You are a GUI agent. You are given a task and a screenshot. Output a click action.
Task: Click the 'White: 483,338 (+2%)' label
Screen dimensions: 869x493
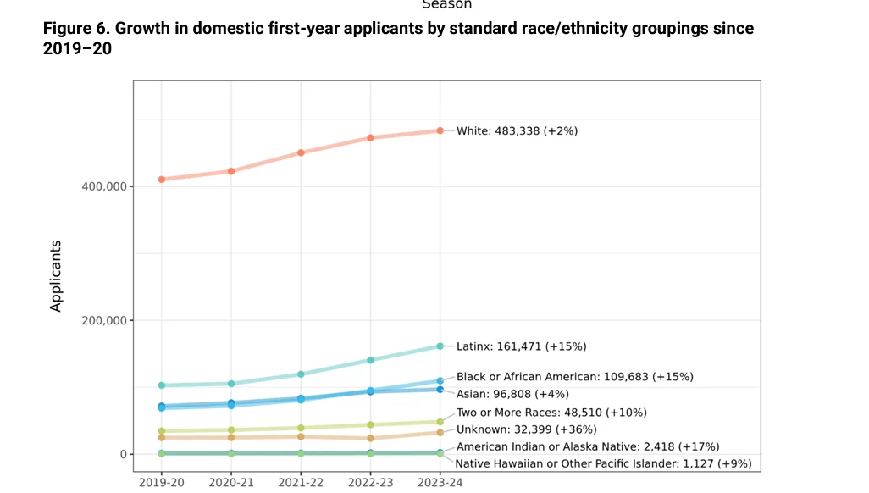pyautogui.click(x=517, y=131)
